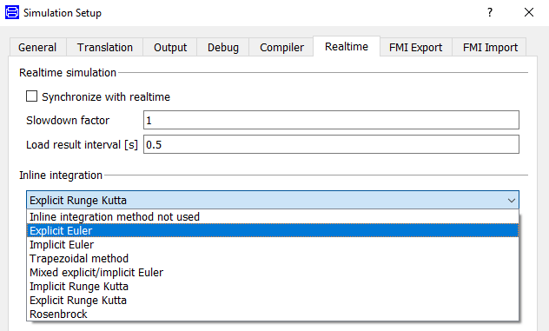Viewport: 549px width, 331px height.
Task: Select the Rosenbrock method
Action: click(x=273, y=314)
